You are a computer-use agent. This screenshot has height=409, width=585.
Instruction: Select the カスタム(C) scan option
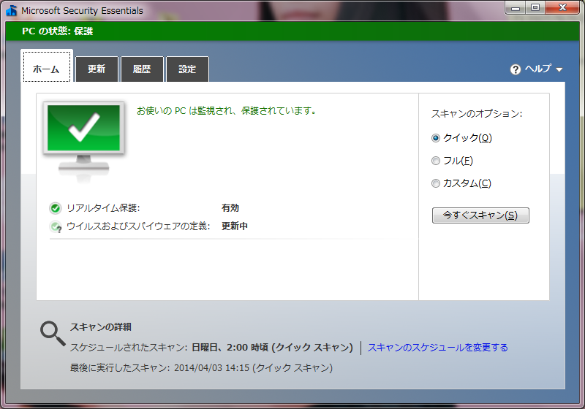point(435,183)
